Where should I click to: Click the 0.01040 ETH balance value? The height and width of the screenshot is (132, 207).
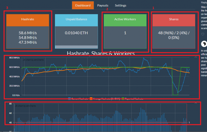coord(76,33)
